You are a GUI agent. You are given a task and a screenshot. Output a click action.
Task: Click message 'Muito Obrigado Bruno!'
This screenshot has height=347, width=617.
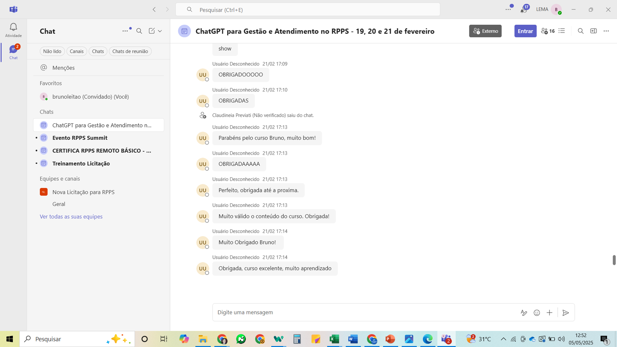pyautogui.click(x=247, y=242)
